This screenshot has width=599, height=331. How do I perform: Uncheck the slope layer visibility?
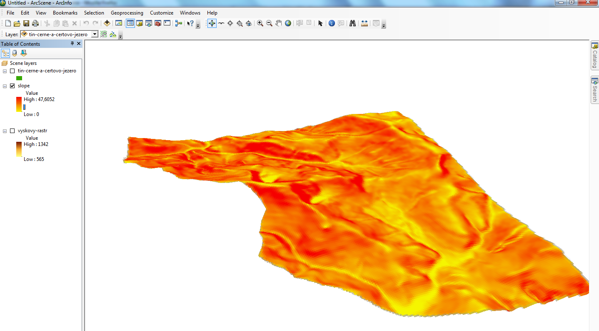click(x=12, y=86)
